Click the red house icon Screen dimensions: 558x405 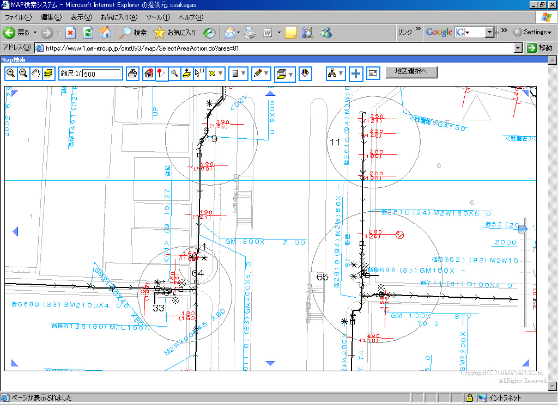coord(149,73)
